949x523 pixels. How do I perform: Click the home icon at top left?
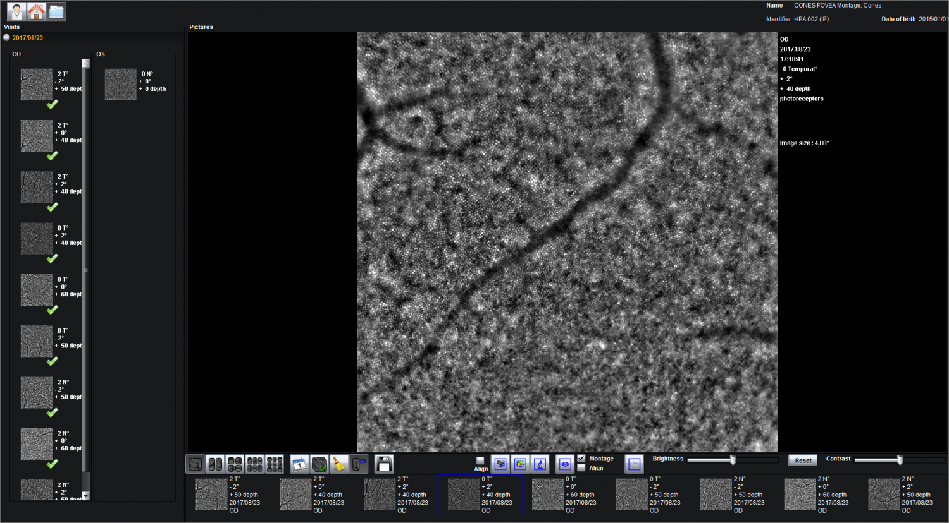(x=36, y=11)
